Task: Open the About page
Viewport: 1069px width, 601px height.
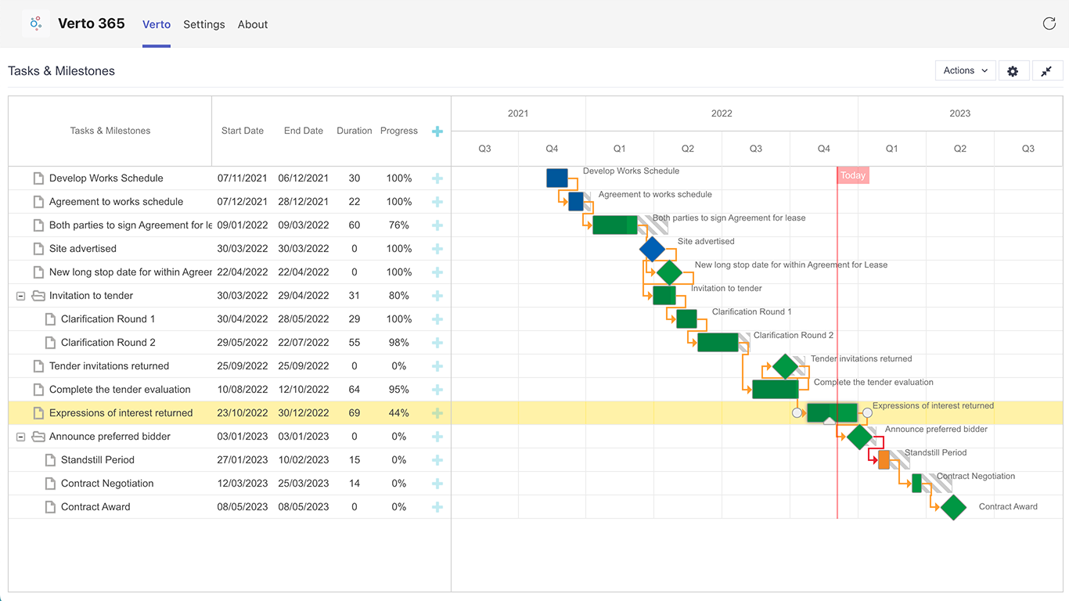Action: (x=252, y=24)
